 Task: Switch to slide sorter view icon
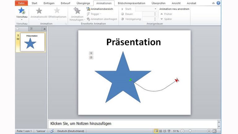point(160,131)
